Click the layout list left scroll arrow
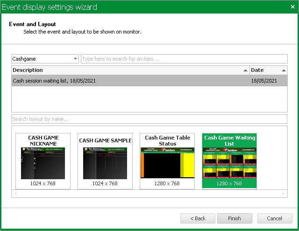This screenshot has width=299, height=231. [x=15, y=194]
